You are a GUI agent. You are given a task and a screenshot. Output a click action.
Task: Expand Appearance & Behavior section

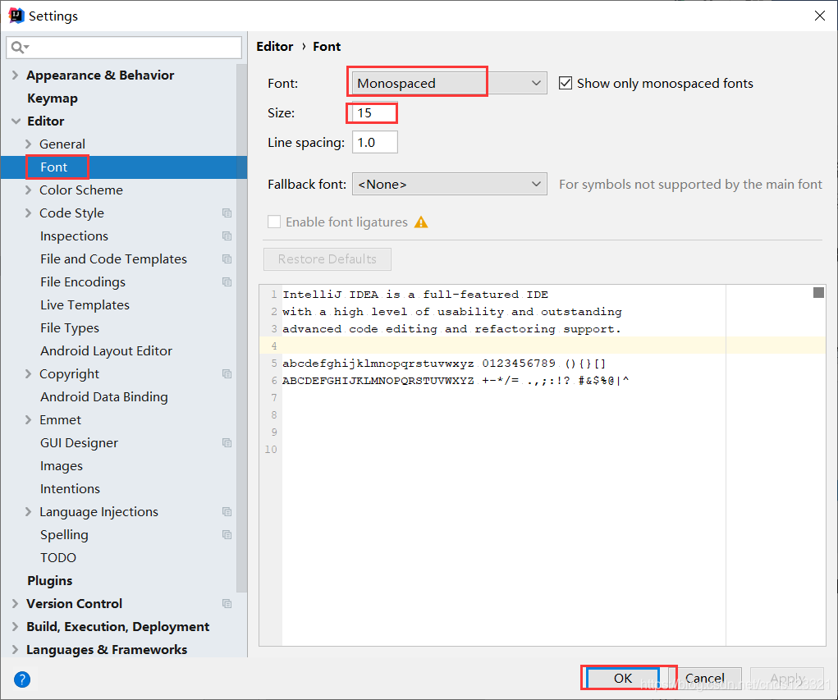tap(15, 75)
